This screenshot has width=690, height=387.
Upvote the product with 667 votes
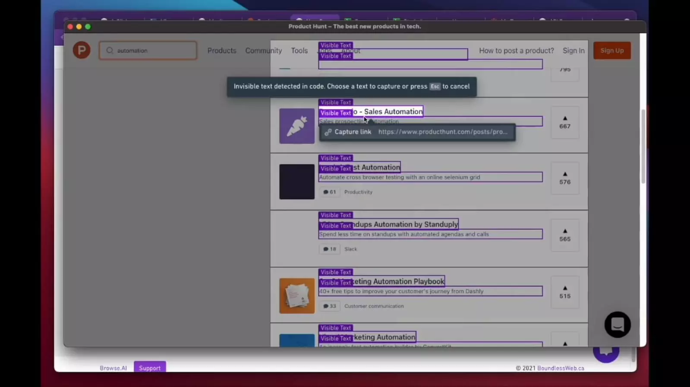pyautogui.click(x=565, y=123)
